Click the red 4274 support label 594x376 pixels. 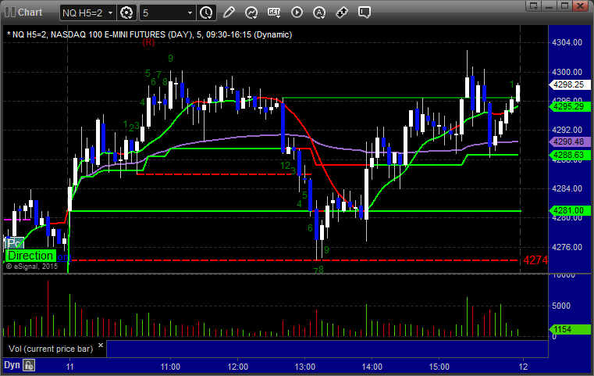click(x=535, y=260)
